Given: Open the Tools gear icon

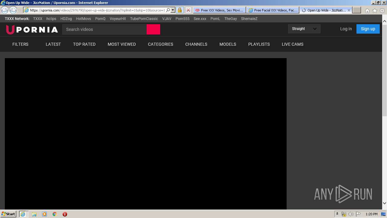Looking at the screenshot, I should coord(382,11).
